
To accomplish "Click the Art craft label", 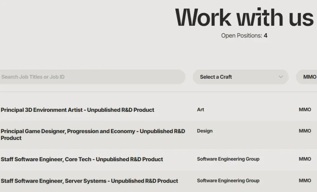I will point(200,110).
